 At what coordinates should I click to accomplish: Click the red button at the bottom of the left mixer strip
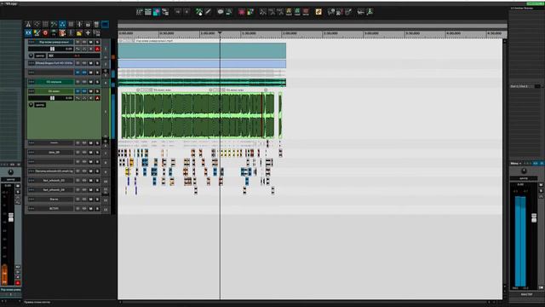point(17,283)
